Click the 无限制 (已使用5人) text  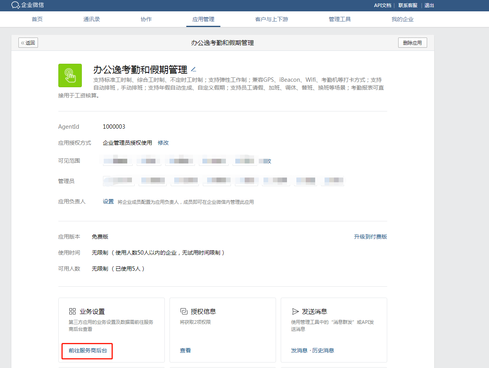point(118,269)
